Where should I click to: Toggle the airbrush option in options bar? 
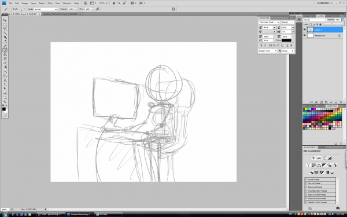(x=97, y=9)
